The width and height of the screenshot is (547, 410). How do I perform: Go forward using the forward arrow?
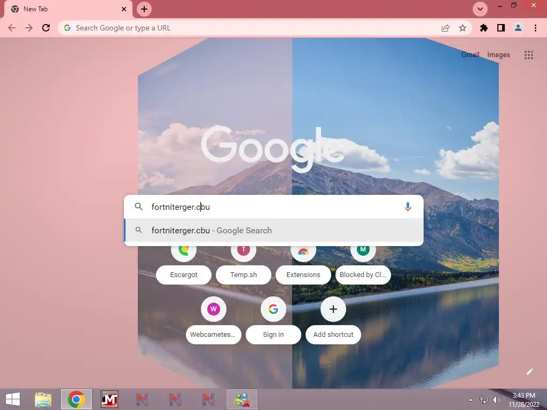(x=29, y=28)
